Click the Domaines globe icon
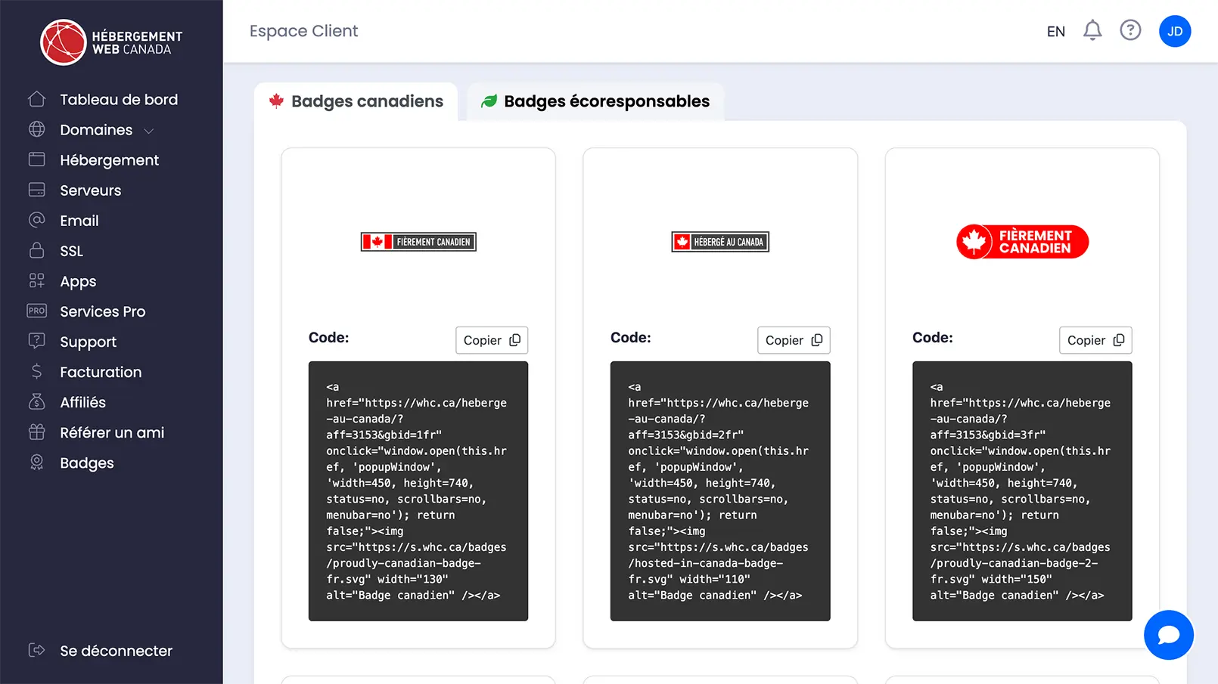 [36, 129]
